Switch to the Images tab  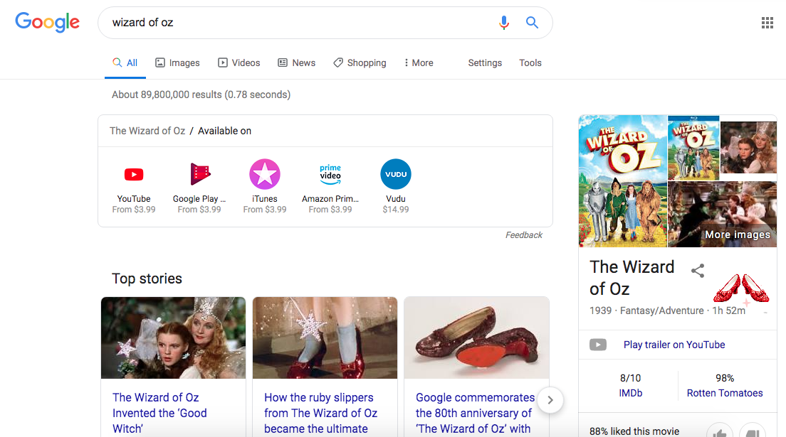tap(177, 63)
